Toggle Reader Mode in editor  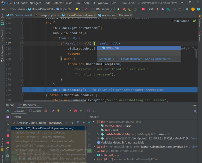tap(180, 21)
